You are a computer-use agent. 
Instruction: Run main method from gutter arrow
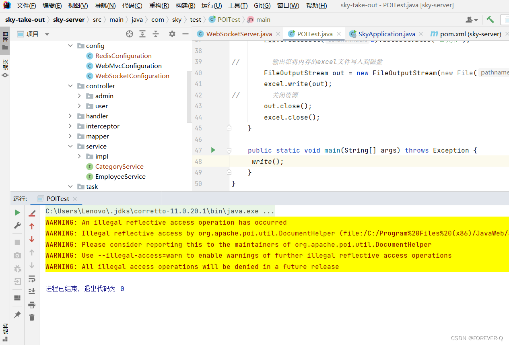213,150
